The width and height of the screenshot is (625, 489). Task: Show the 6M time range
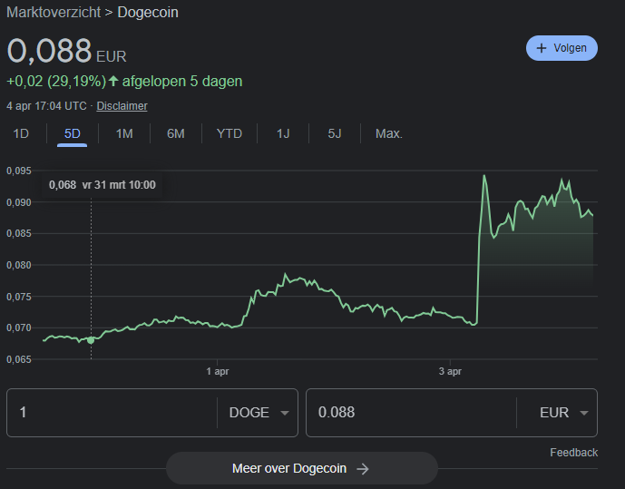(x=176, y=133)
